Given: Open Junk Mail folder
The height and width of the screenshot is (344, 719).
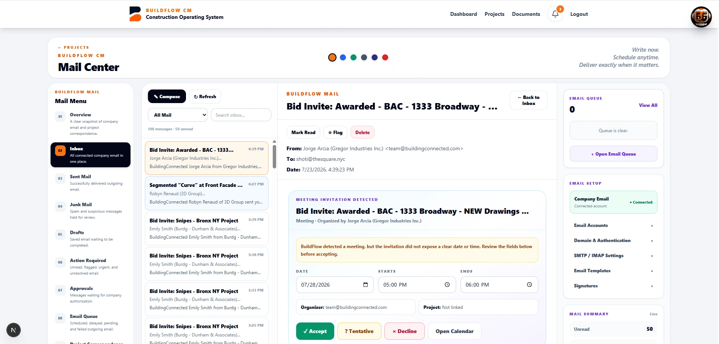Looking at the screenshot, I should [91, 211].
